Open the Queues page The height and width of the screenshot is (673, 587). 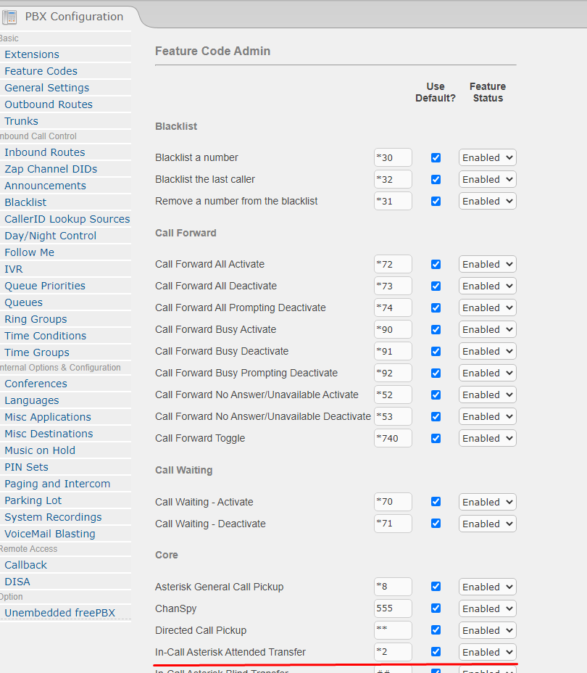click(x=23, y=303)
